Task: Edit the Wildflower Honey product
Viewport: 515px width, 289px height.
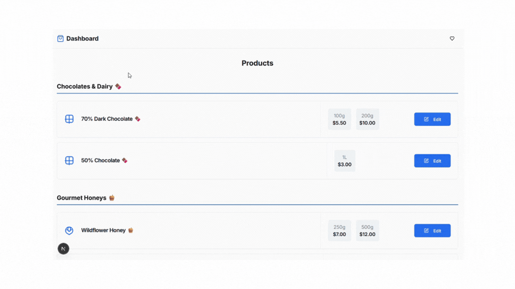Action: (432, 231)
